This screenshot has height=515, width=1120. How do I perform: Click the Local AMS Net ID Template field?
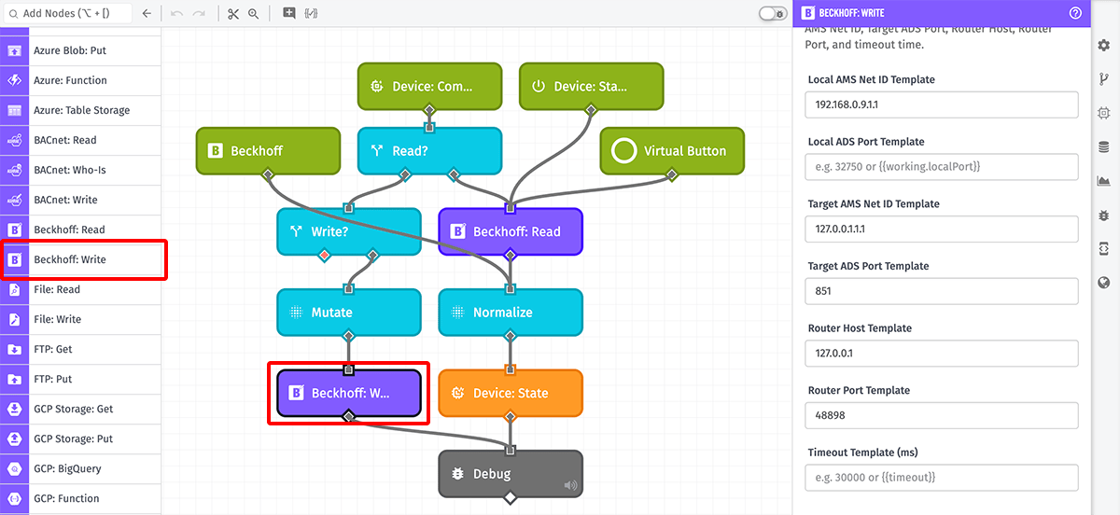(x=941, y=104)
